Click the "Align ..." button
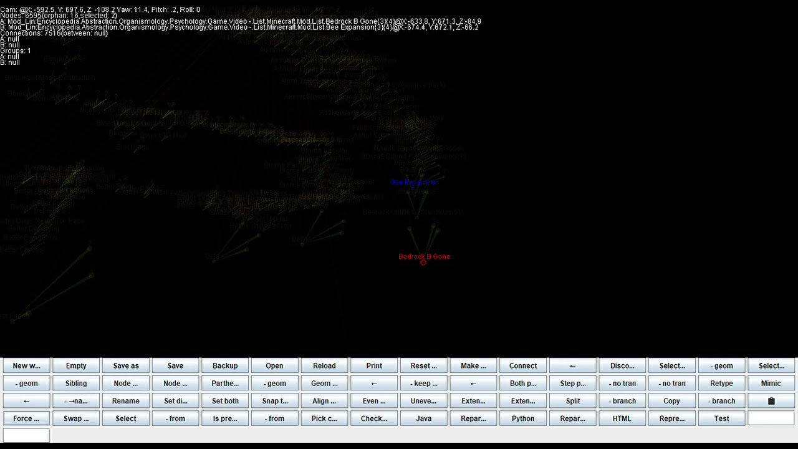The width and height of the screenshot is (798, 449). 324,401
